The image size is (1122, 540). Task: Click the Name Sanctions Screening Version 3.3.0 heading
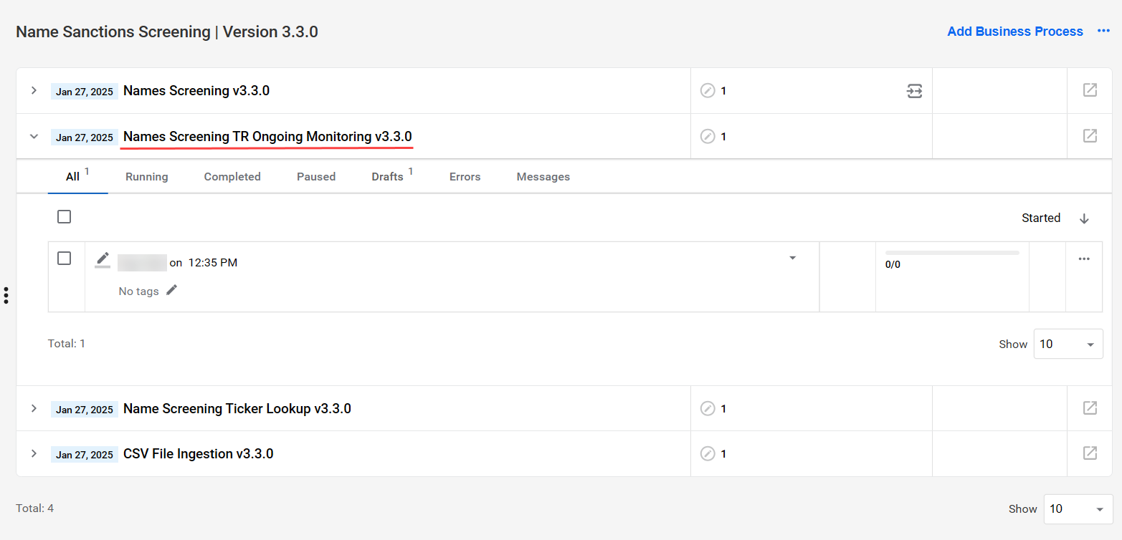click(x=167, y=32)
